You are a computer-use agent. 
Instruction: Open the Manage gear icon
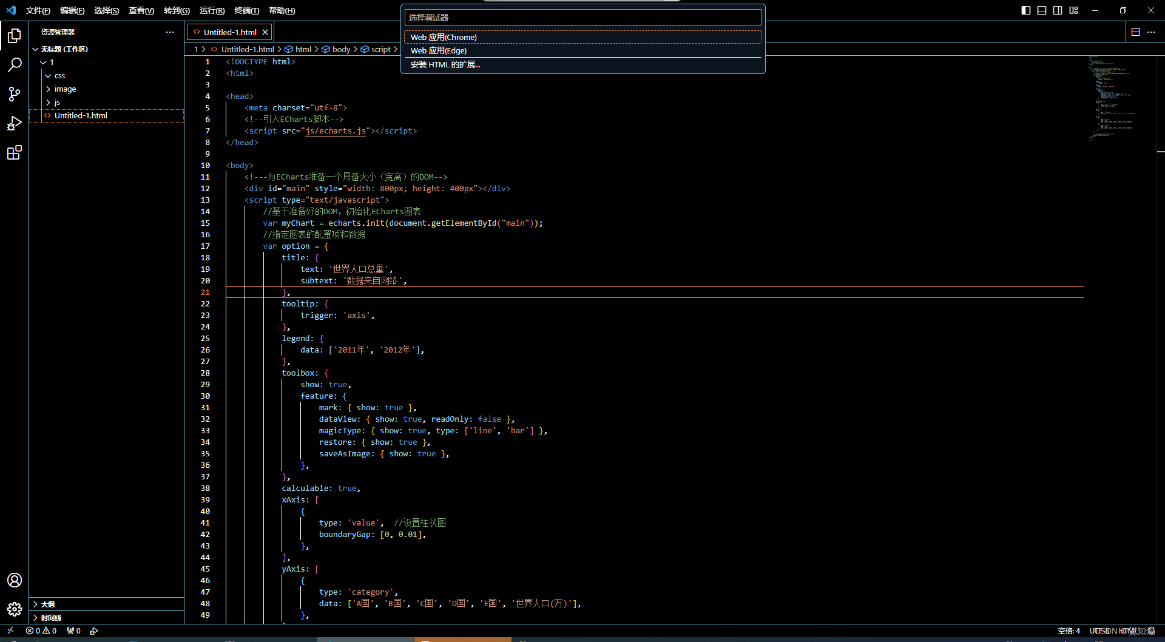(x=15, y=609)
